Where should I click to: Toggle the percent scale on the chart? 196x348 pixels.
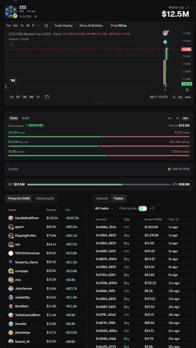coord(174,97)
